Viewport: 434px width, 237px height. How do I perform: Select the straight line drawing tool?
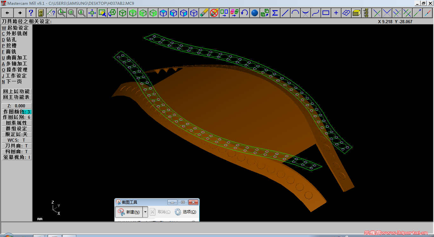click(x=285, y=13)
